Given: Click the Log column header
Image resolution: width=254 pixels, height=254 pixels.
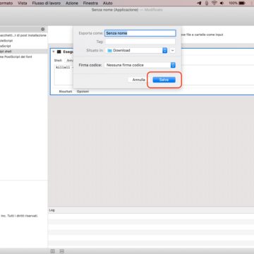Looking at the screenshot, I should pyautogui.click(x=52, y=210).
